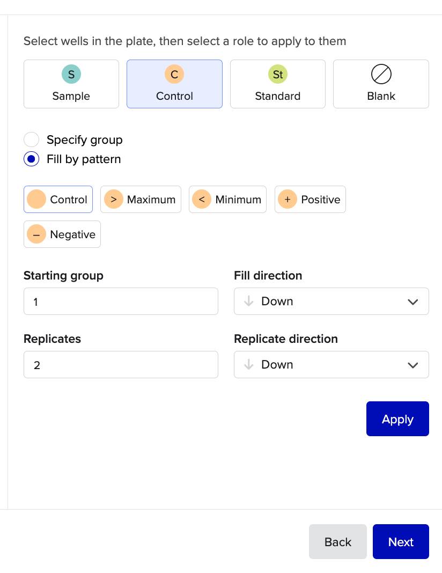Enable the Specify group radio option
The image size is (442, 573).
tap(32, 140)
